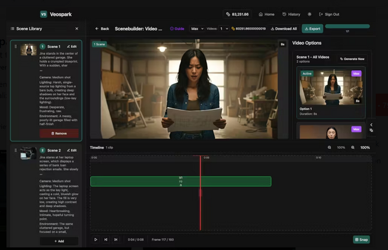
Task: Add Scene 2 to the timeline
Action: click(x=59, y=241)
